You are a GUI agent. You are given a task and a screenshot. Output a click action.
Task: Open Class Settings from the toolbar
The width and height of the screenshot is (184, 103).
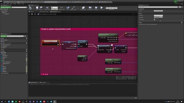tap(83, 8)
